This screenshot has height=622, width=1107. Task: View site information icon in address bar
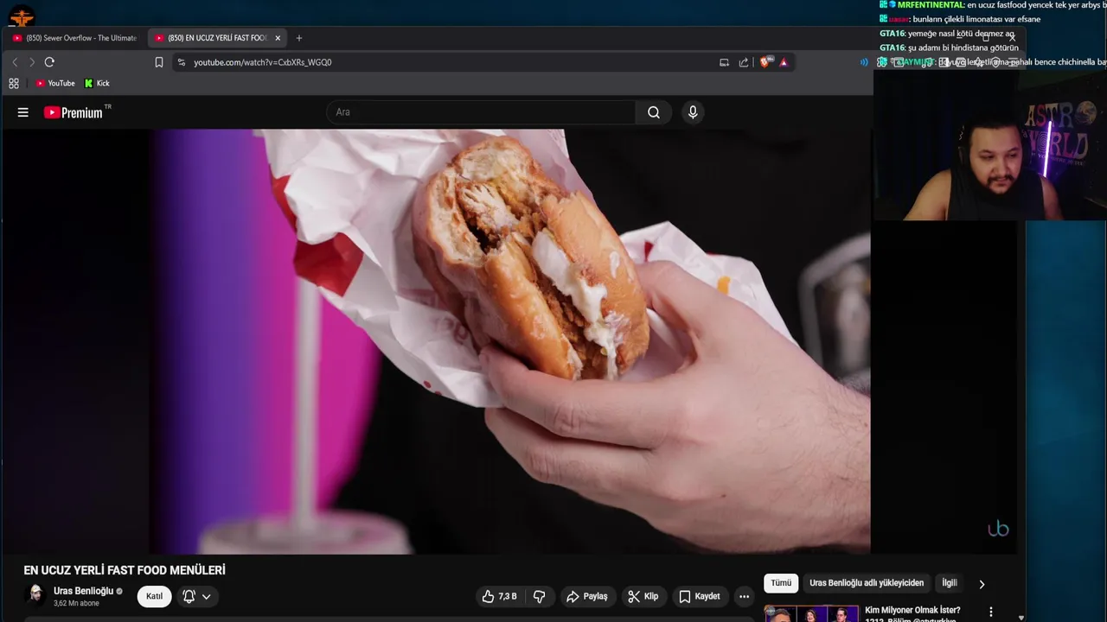(182, 62)
